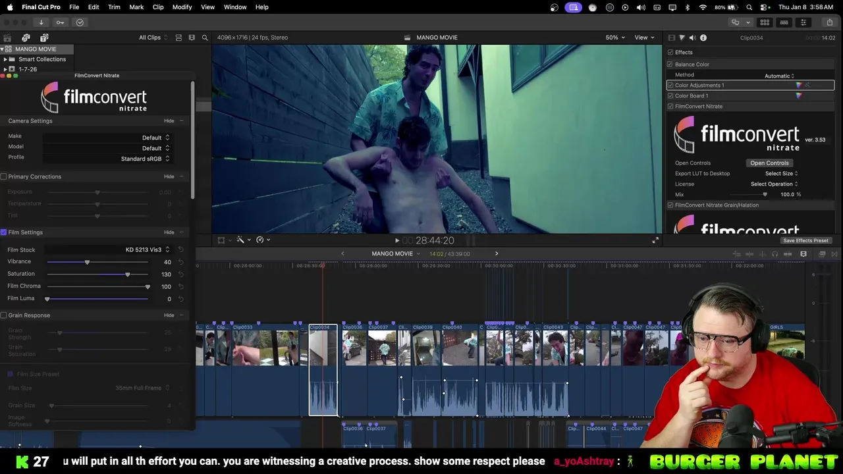Toggle inspector visibility sliders button
843x474 pixels.
803,22
